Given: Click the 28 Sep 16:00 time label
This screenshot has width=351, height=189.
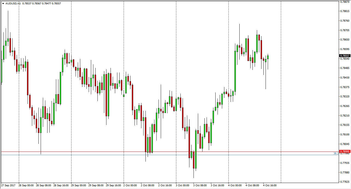Looking at the screenshot, I should (x=62, y=185).
